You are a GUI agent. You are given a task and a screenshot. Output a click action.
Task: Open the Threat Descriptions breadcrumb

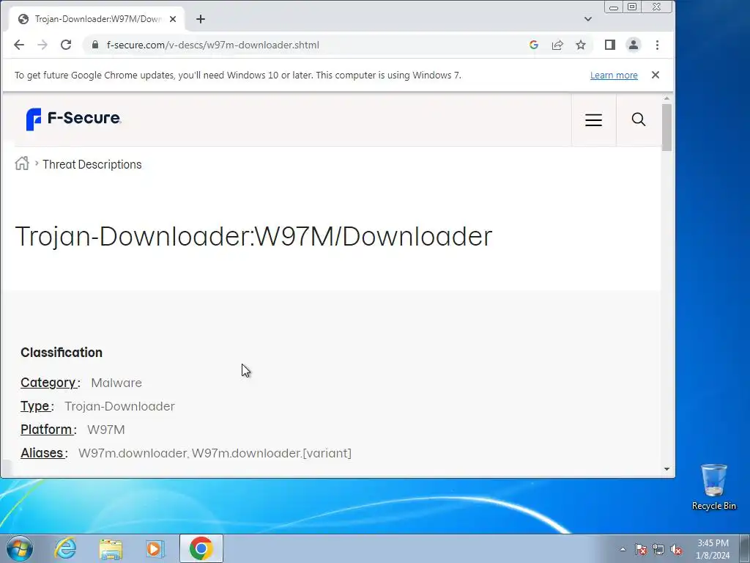[x=92, y=164]
